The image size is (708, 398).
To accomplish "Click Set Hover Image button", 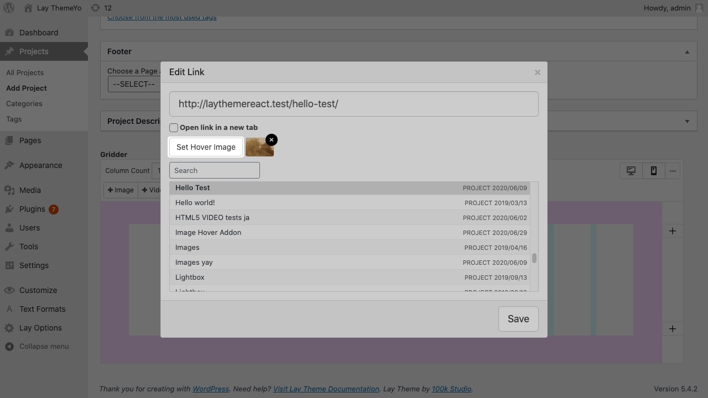I will coord(206,147).
